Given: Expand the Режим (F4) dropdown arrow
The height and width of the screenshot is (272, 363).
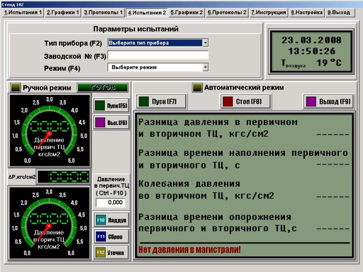Looking at the screenshot, I should 206,67.
